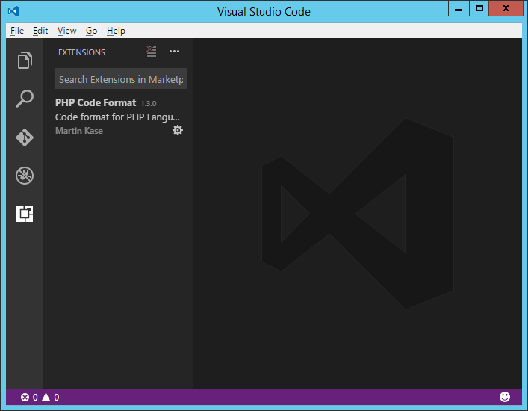Open the Extensions more actions ellipsis
This screenshot has height=411, width=528.
(x=174, y=52)
